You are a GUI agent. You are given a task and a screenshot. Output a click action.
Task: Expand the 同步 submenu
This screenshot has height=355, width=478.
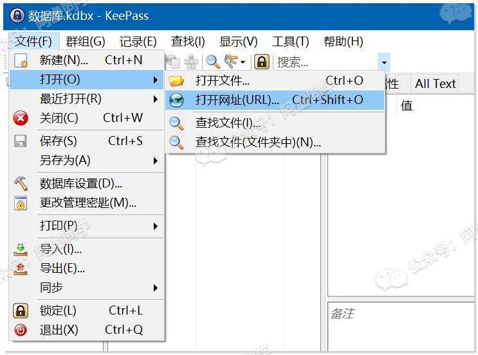point(87,288)
